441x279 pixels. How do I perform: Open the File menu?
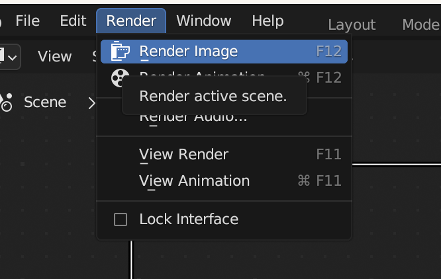coord(28,21)
